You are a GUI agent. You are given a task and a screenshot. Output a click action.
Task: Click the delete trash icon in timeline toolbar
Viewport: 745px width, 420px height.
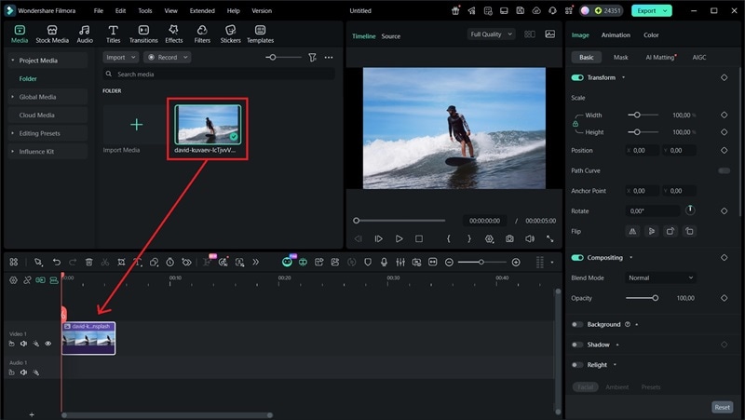click(x=88, y=263)
